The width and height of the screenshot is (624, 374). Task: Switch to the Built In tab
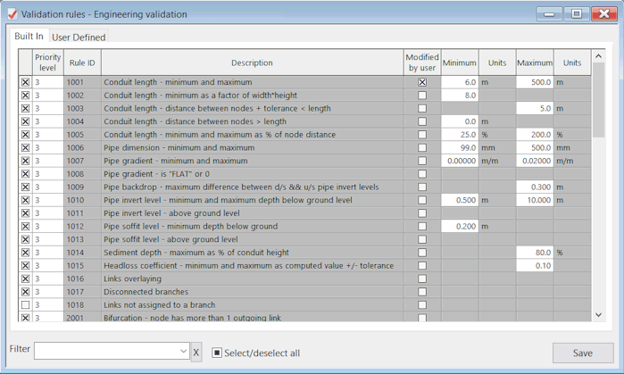(29, 37)
